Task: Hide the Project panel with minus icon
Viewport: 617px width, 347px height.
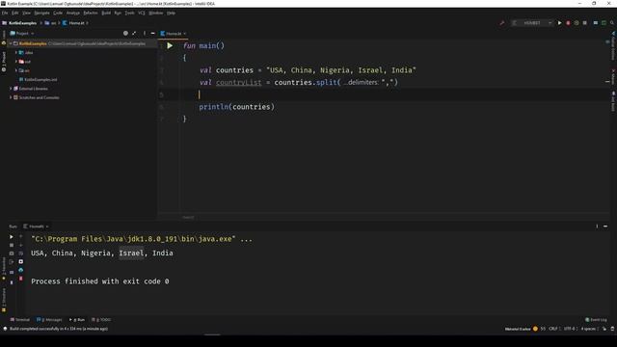Action: pos(152,34)
